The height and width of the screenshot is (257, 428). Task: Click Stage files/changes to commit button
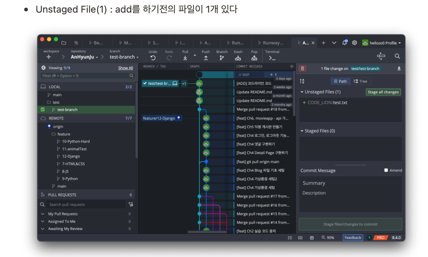point(351,224)
